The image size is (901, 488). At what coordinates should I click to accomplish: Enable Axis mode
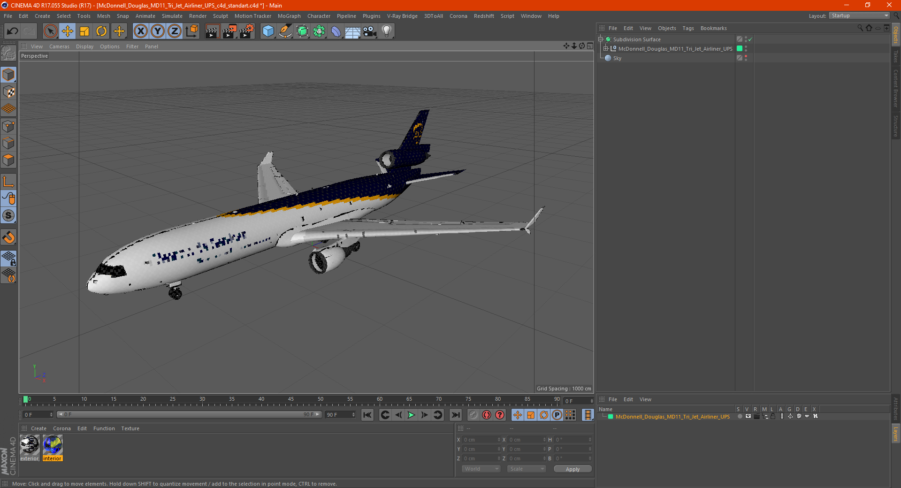pyautogui.click(x=8, y=182)
